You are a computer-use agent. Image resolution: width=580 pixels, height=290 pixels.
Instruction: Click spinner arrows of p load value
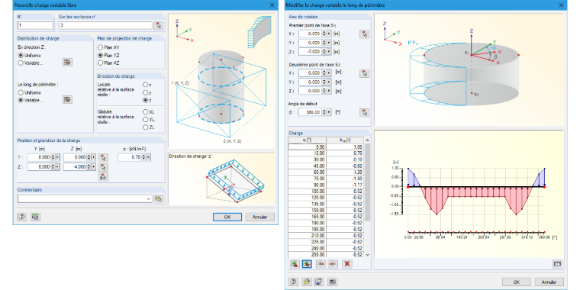tap(144, 157)
